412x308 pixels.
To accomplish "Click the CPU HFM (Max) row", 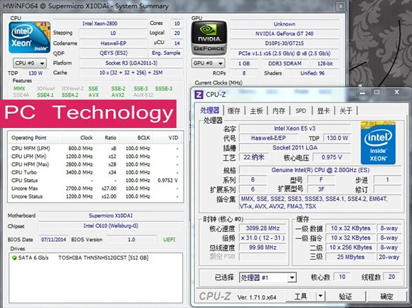I will 95,164.
